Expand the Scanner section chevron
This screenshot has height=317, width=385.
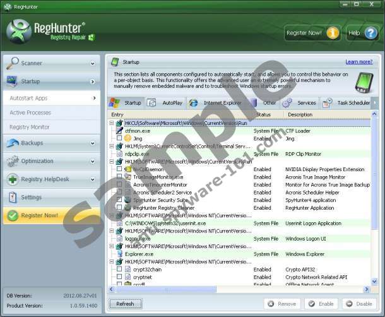(x=93, y=64)
